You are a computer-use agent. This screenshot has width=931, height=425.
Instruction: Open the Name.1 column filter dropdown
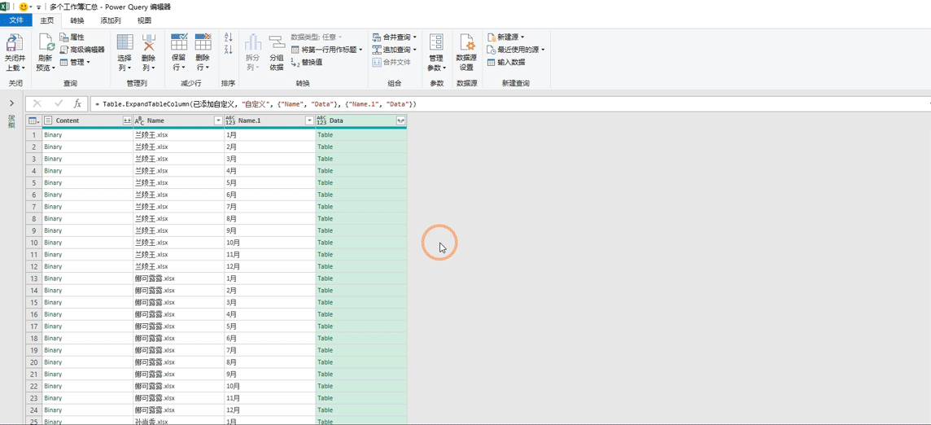coord(309,120)
